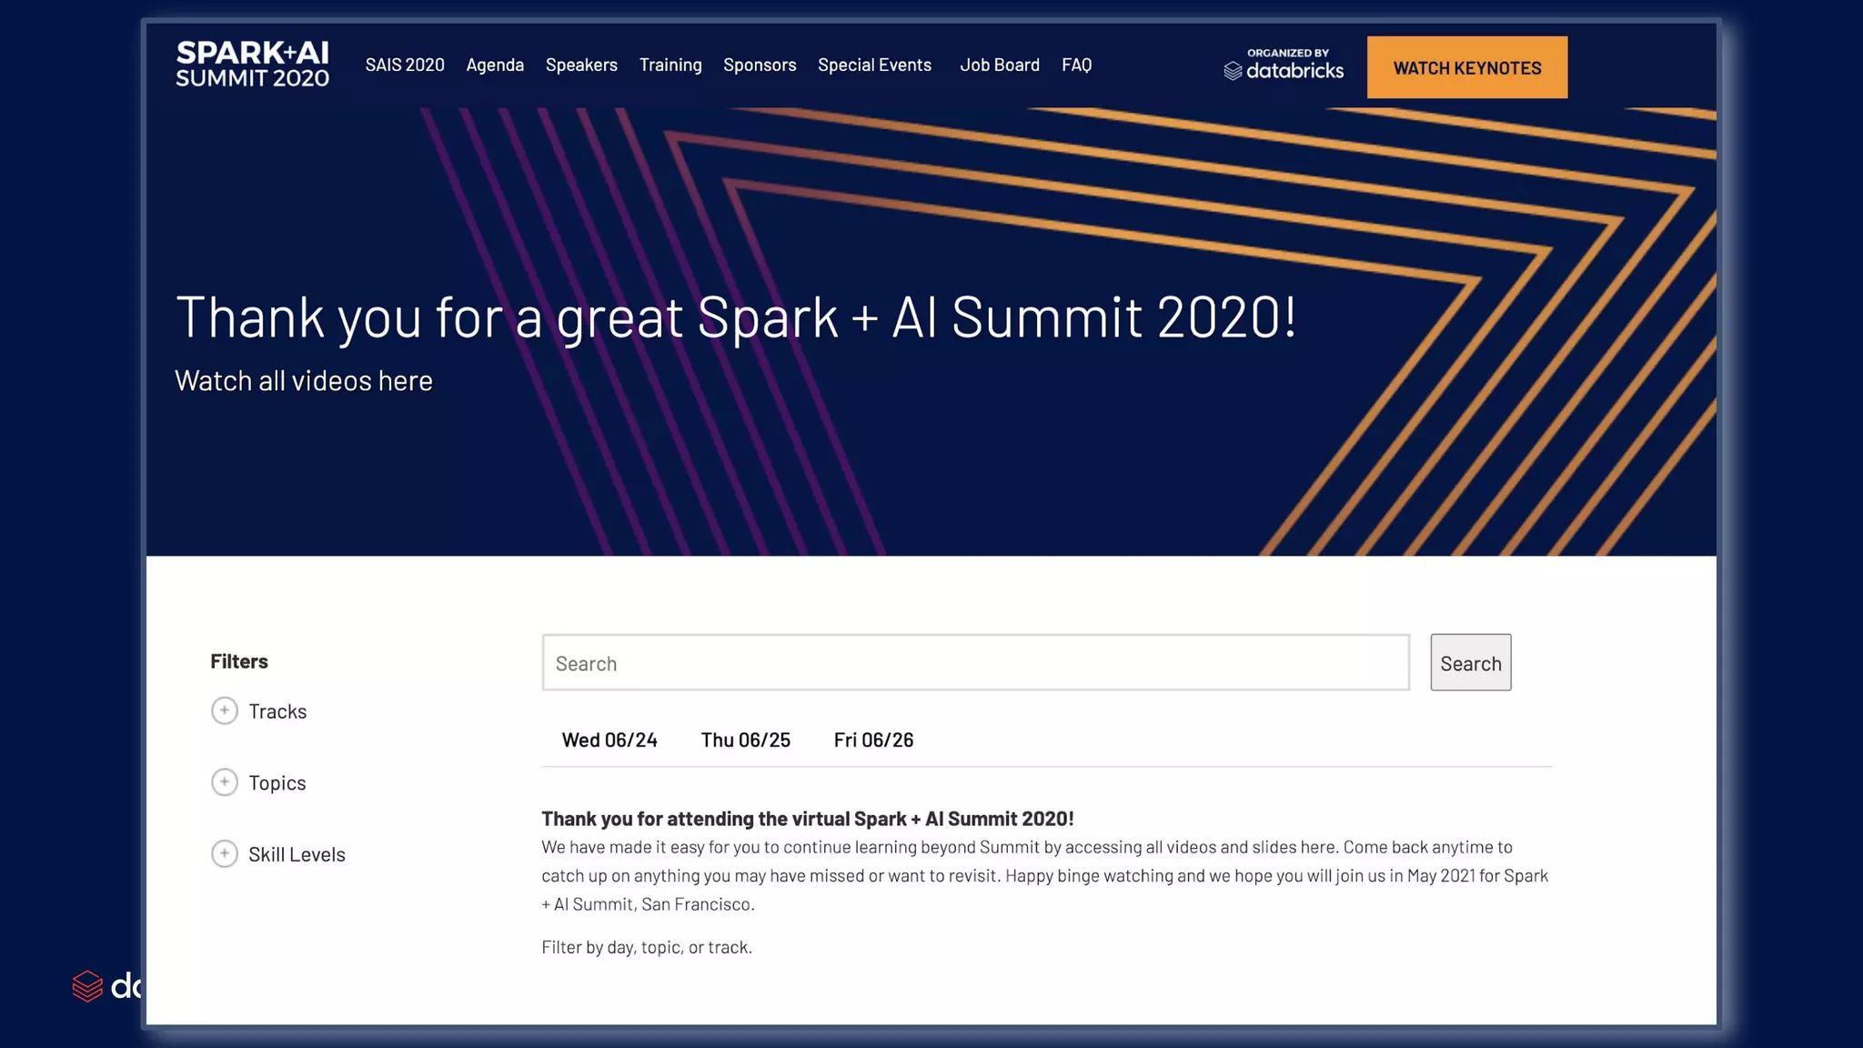Navigate to the Job Board
1863x1048 pixels.
point(999,65)
